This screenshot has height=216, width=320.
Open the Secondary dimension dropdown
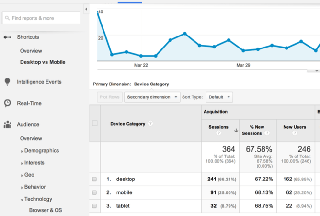coord(152,97)
